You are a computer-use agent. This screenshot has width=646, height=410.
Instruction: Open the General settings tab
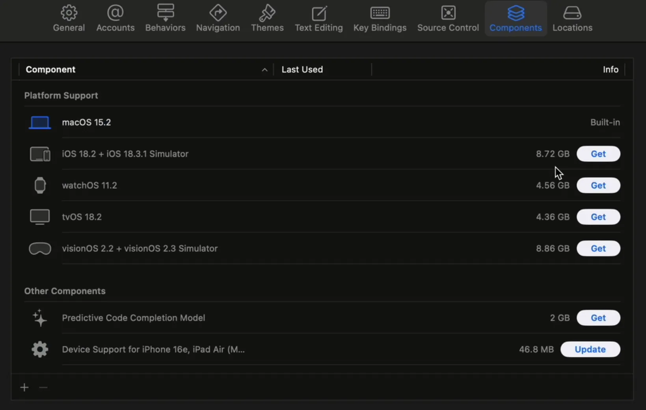69,19
